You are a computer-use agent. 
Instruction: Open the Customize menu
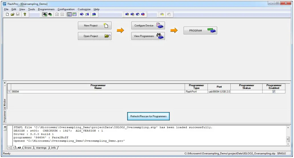pos(84,9)
